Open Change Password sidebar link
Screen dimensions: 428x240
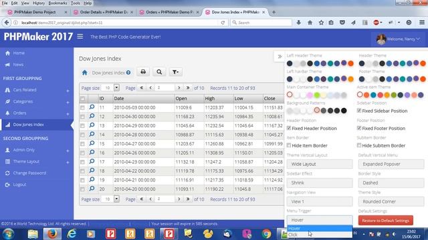(x=29, y=173)
